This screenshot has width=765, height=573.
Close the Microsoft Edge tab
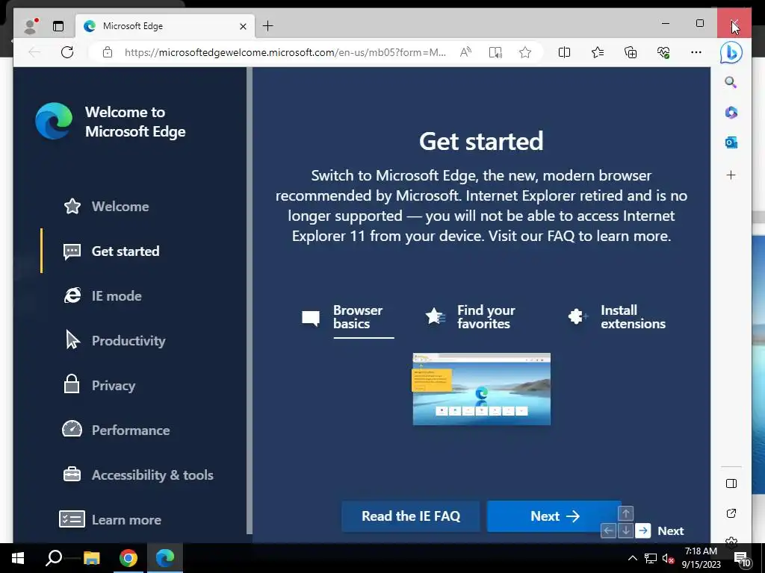(x=243, y=26)
